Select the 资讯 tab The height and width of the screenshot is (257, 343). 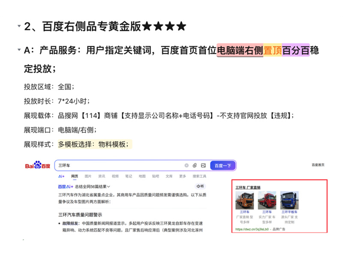(x=102, y=176)
